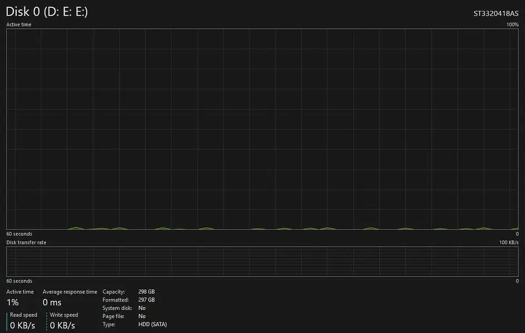The image size is (525, 333).
Task: Click the dashed Write speed legend marker
Action: point(47,320)
